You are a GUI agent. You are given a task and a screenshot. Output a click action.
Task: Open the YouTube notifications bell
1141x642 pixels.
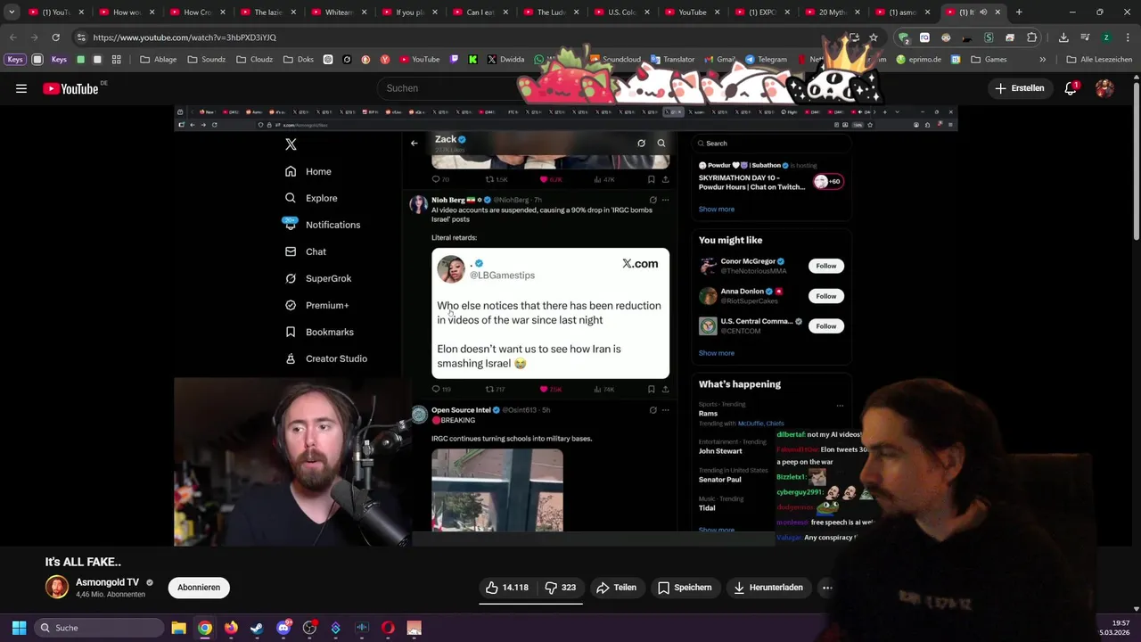click(1071, 88)
